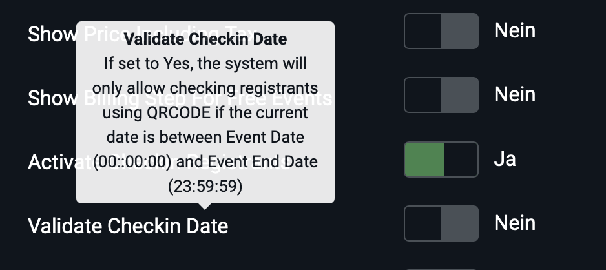The height and width of the screenshot is (270, 606).
Task: Click the gray knob of Validate Checkin Date switch
Action: coord(459,223)
